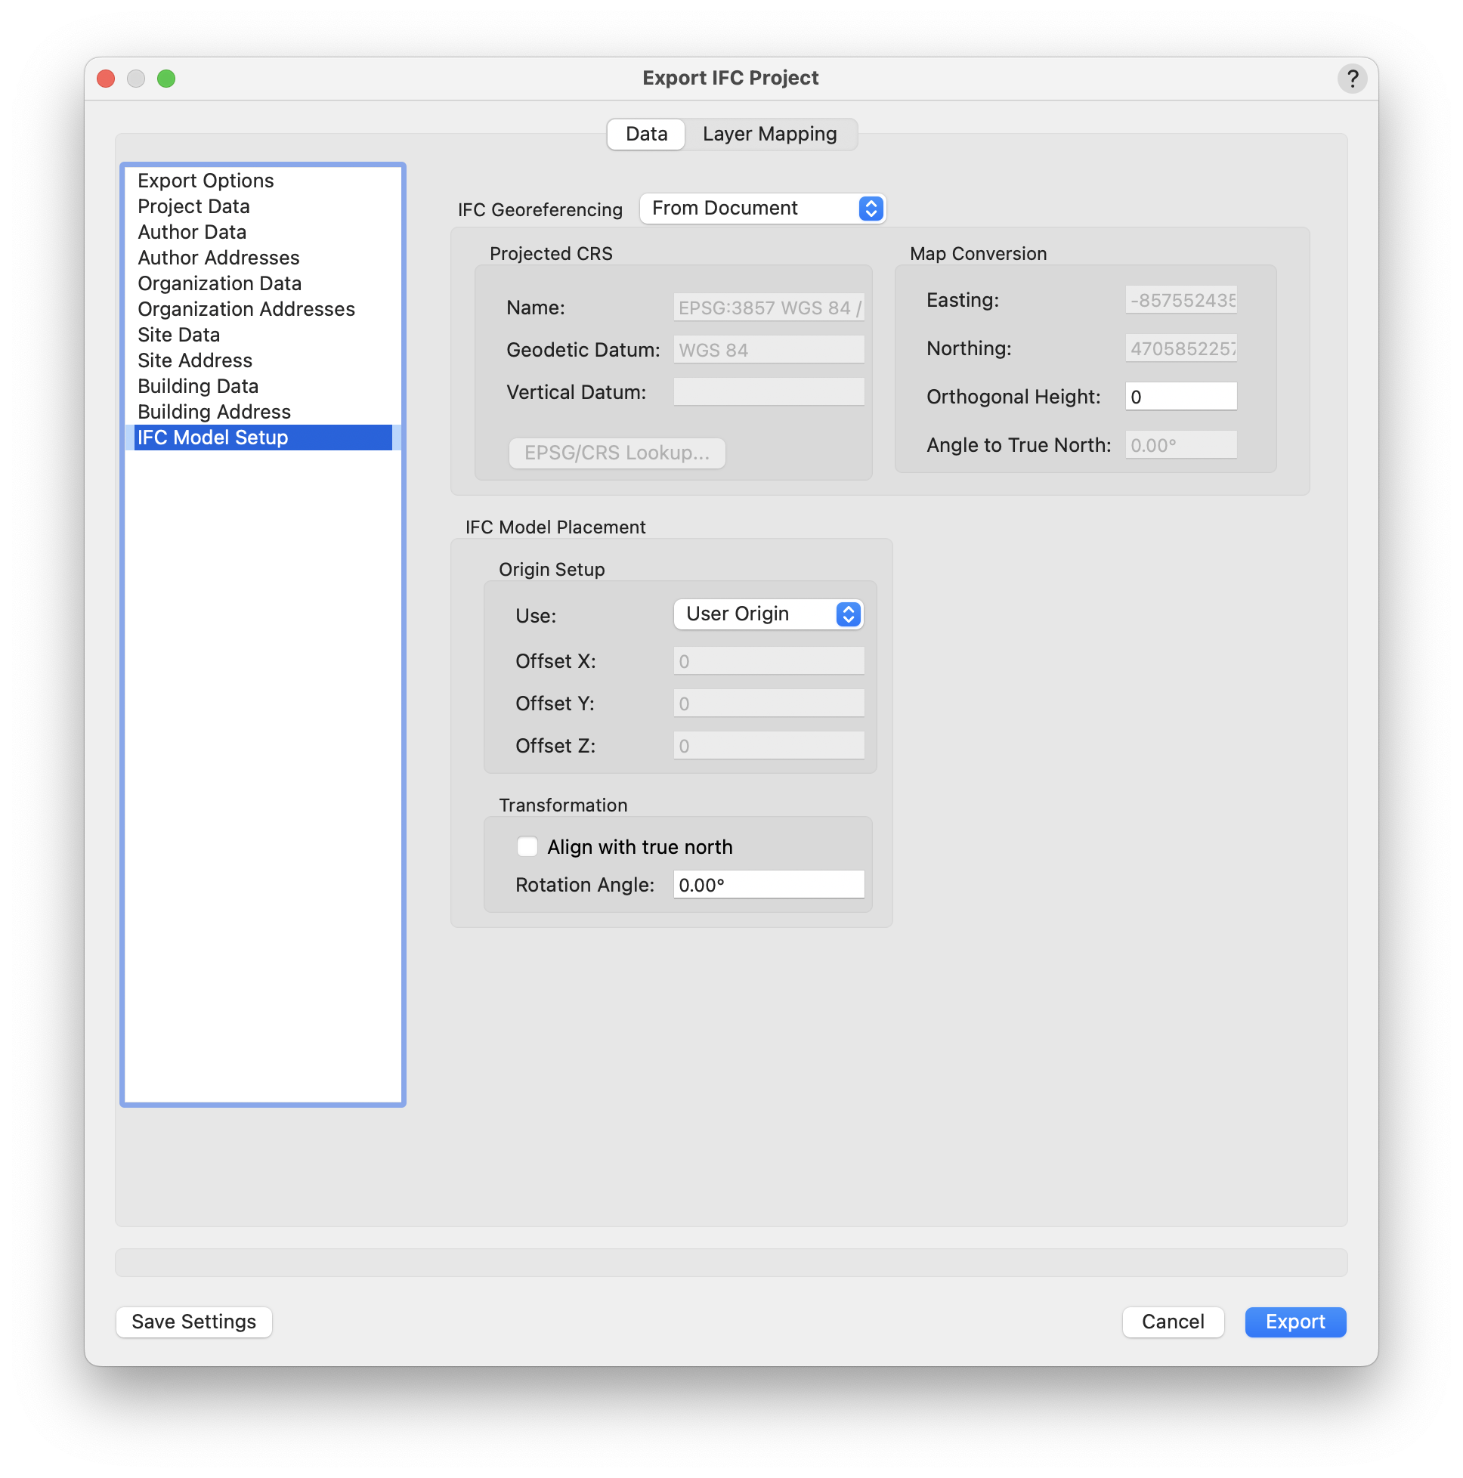Click the Offset X field

pyautogui.click(x=768, y=660)
